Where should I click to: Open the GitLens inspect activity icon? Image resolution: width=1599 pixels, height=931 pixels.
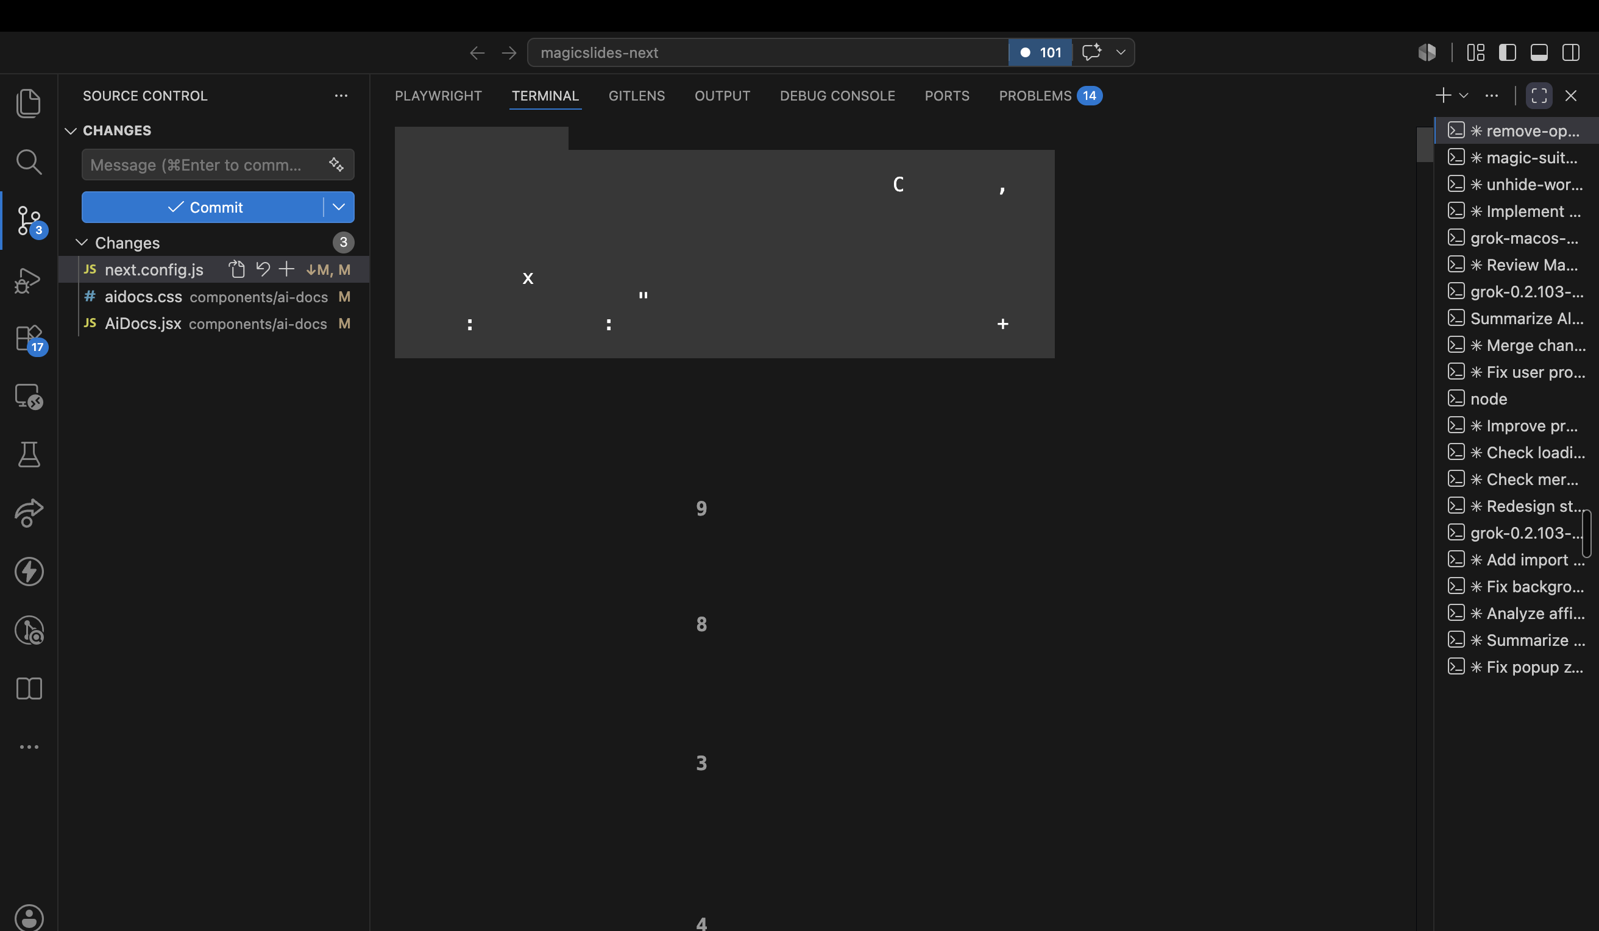pyautogui.click(x=29, y=630)
